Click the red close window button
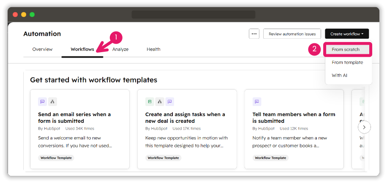 pyautogui.click(x=15, y=14)
